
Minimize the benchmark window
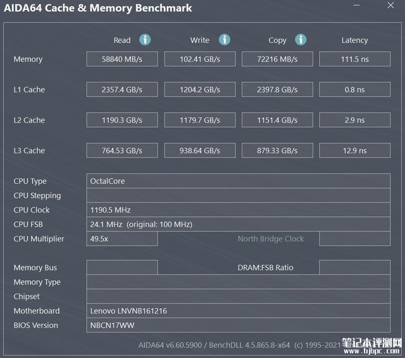[x=357, y=5]
